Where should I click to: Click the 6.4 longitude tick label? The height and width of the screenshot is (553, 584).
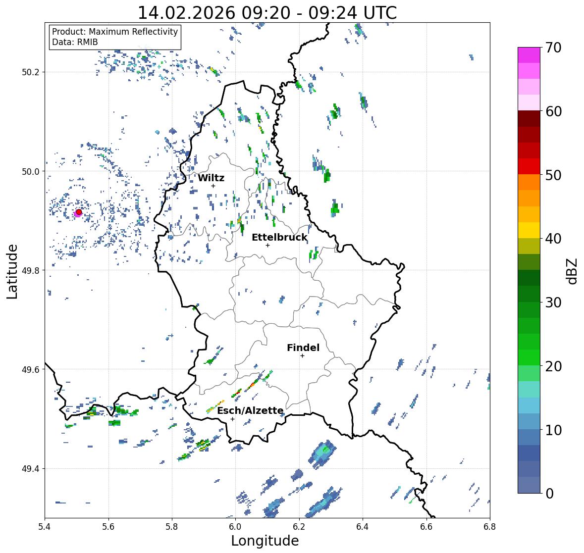click(363, 526)
